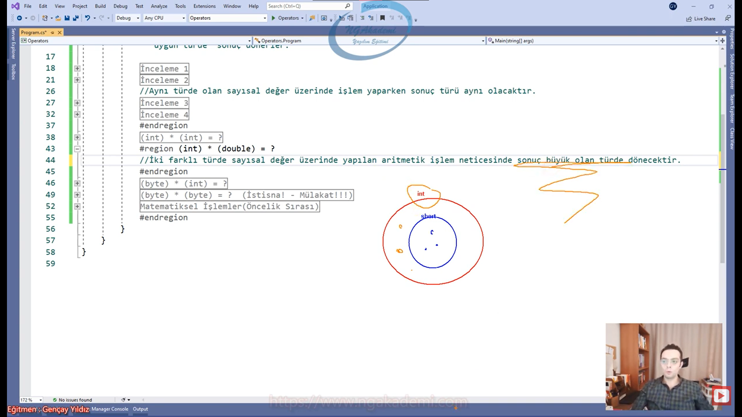Pin the Program.cs tab with the pin icon
Screen dimensions: 742x417
[x=53, y=33]
